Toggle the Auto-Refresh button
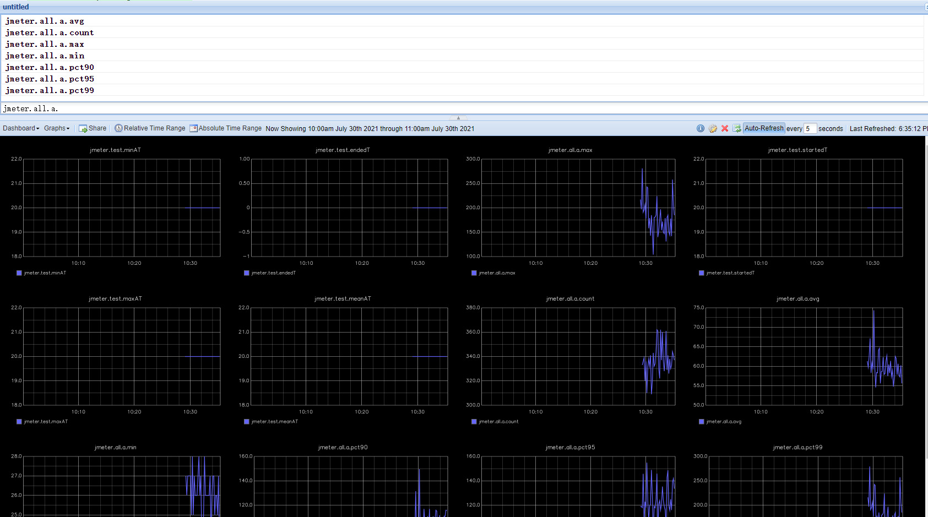Viewport: 928px width, 517px height. pyautogui.click(x=763, y=128)
